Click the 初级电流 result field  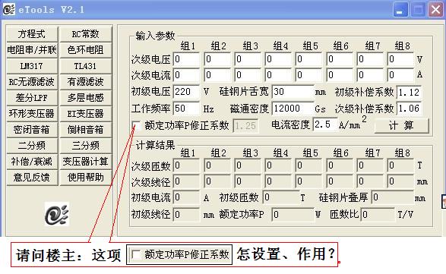tap(186, 197)
